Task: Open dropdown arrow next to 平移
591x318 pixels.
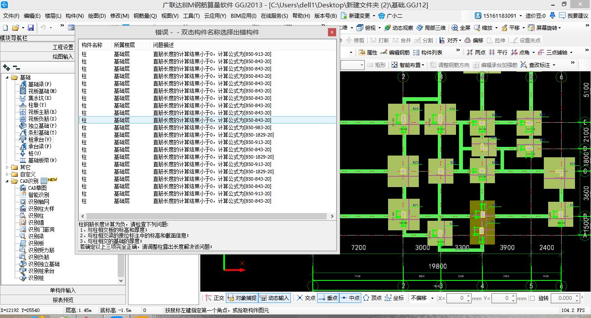Action: tap(523, 28)
